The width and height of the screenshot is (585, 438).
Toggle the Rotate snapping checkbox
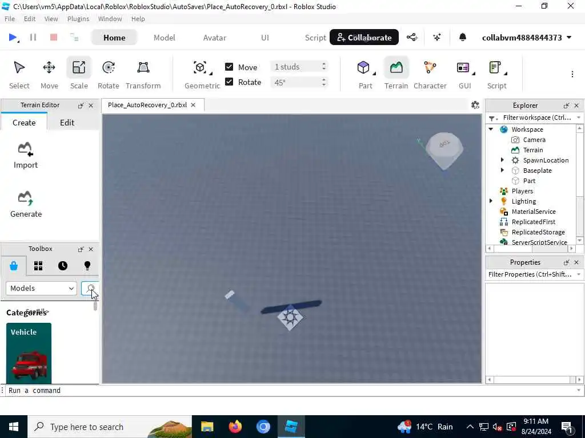[x=229, y=82]
